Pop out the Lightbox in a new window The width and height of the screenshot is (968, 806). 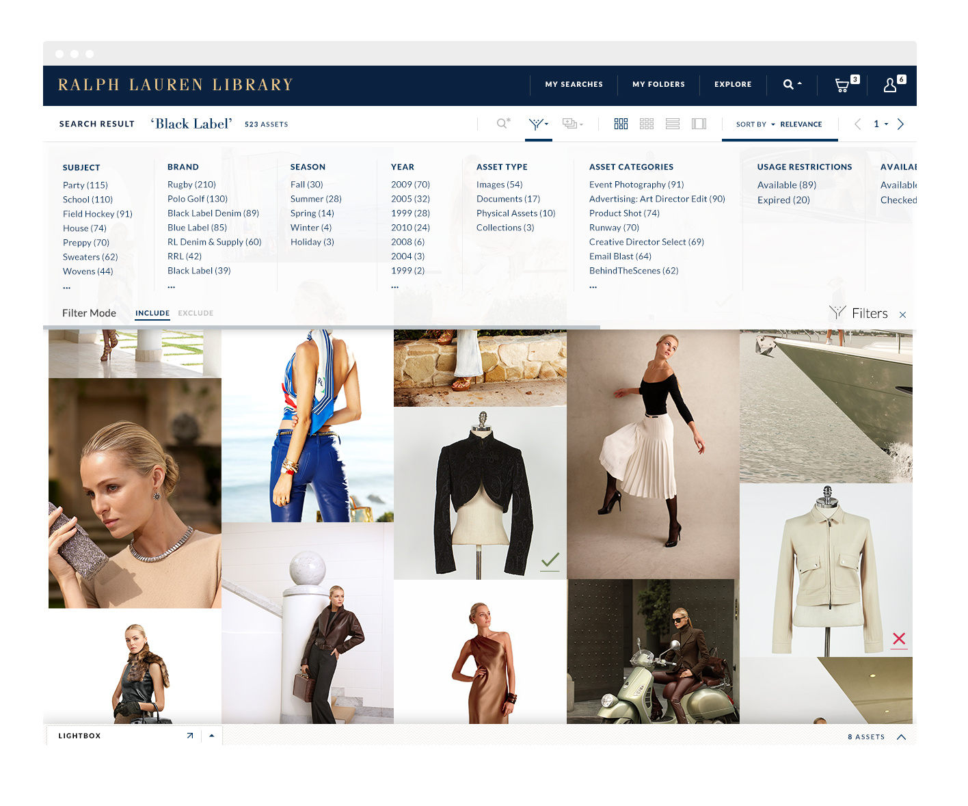click(x=190, y=736)
